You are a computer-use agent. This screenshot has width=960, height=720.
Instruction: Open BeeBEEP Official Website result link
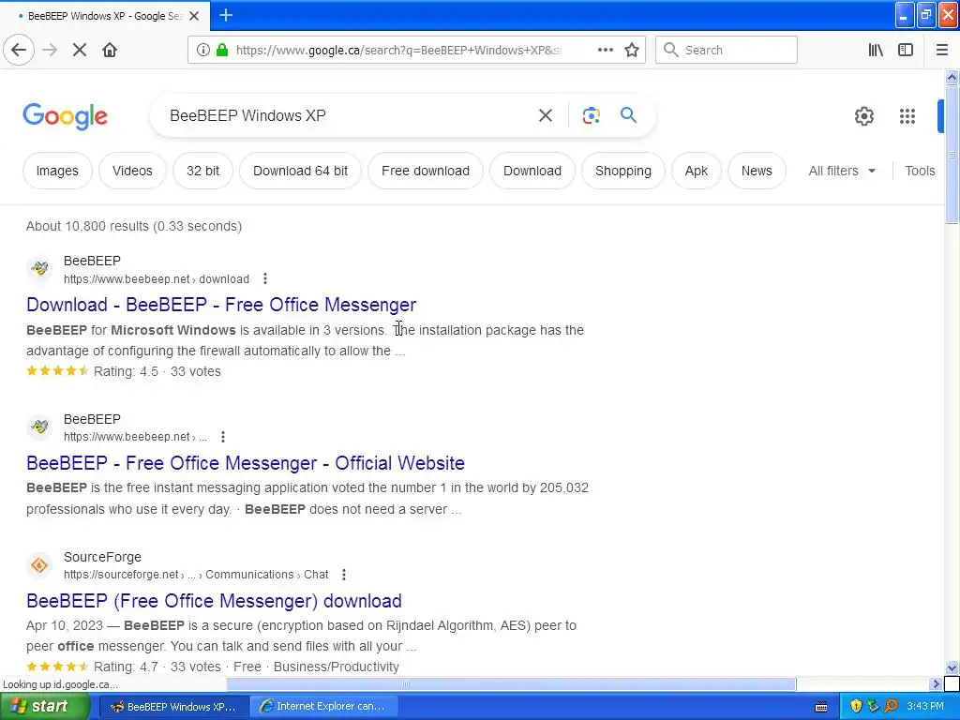point(246,463)
